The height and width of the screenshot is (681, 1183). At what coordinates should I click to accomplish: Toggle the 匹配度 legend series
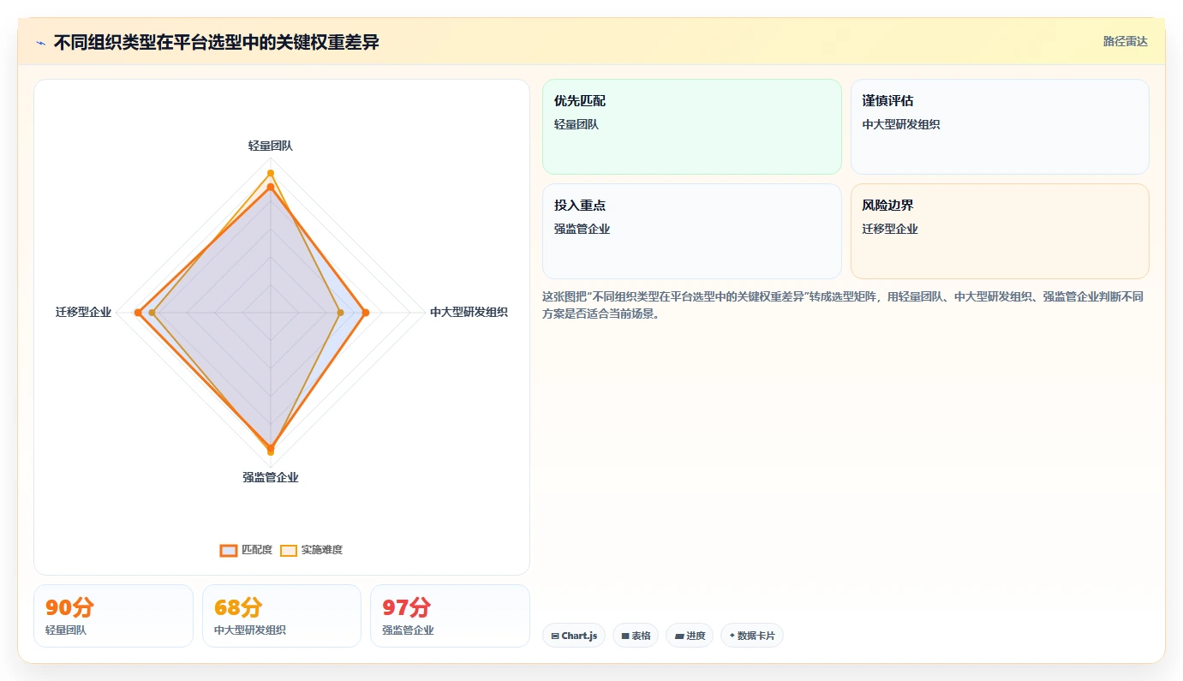[x=246, y=550]
